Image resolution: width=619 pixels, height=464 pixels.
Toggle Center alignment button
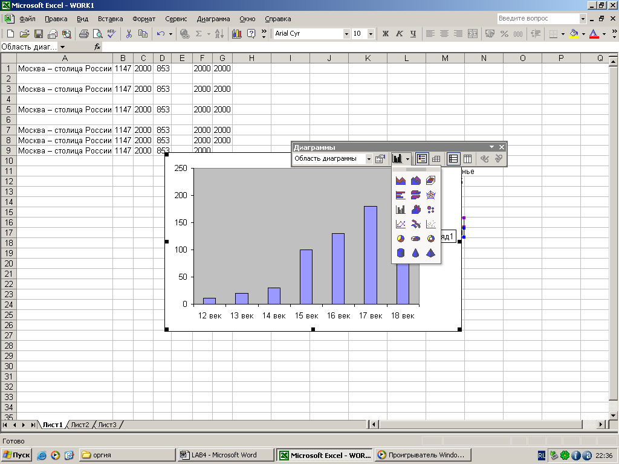point(444,34)
